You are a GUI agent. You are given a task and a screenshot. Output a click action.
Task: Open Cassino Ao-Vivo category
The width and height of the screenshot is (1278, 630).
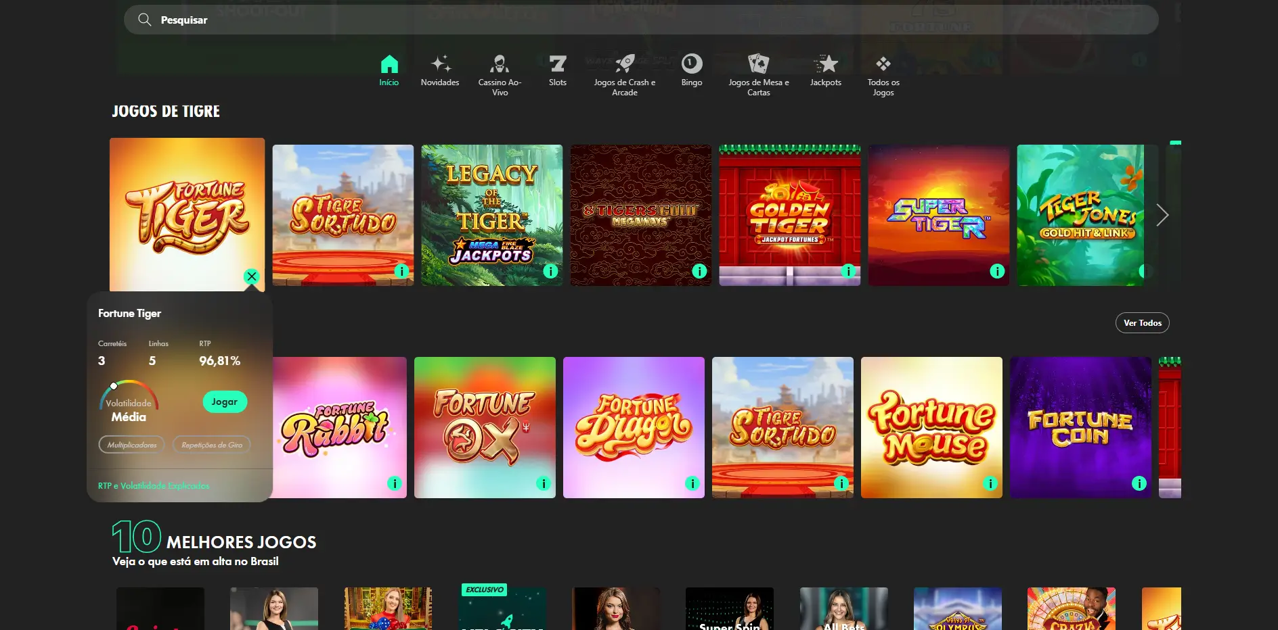coord(500,75)
